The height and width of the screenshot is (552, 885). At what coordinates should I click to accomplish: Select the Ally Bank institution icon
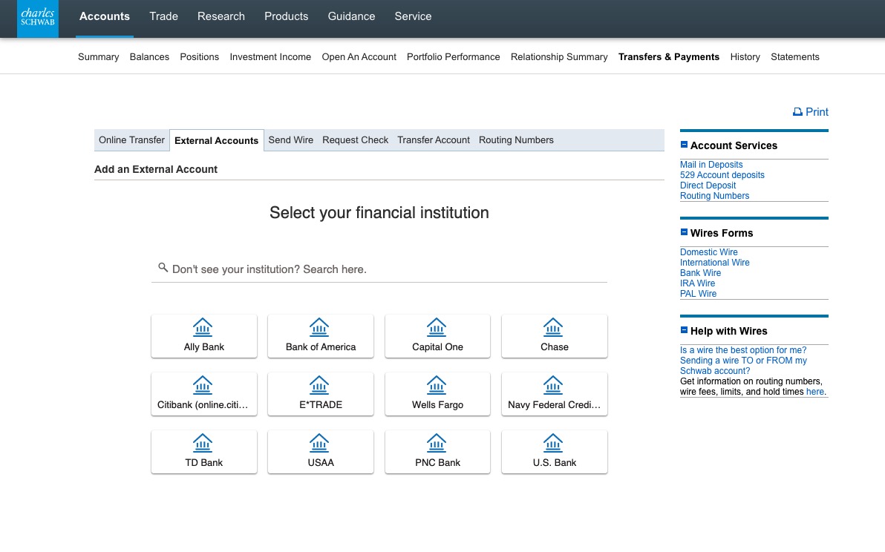[x=203, y=327]
